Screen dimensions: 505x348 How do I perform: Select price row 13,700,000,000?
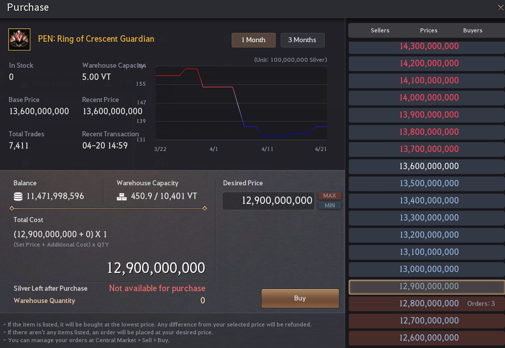click(x=427, y=149)
